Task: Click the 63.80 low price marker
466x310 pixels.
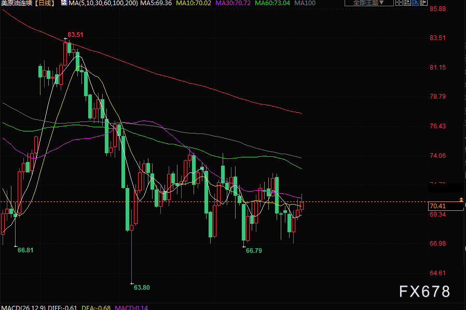Action: point(142,287)
